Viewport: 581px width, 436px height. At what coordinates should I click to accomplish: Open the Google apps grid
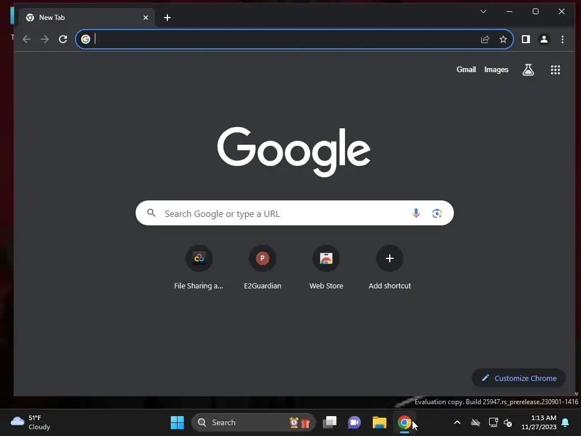click(x=555, y=70)
